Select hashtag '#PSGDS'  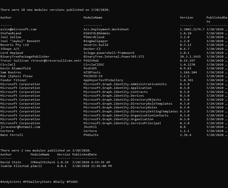coord(72,182)
